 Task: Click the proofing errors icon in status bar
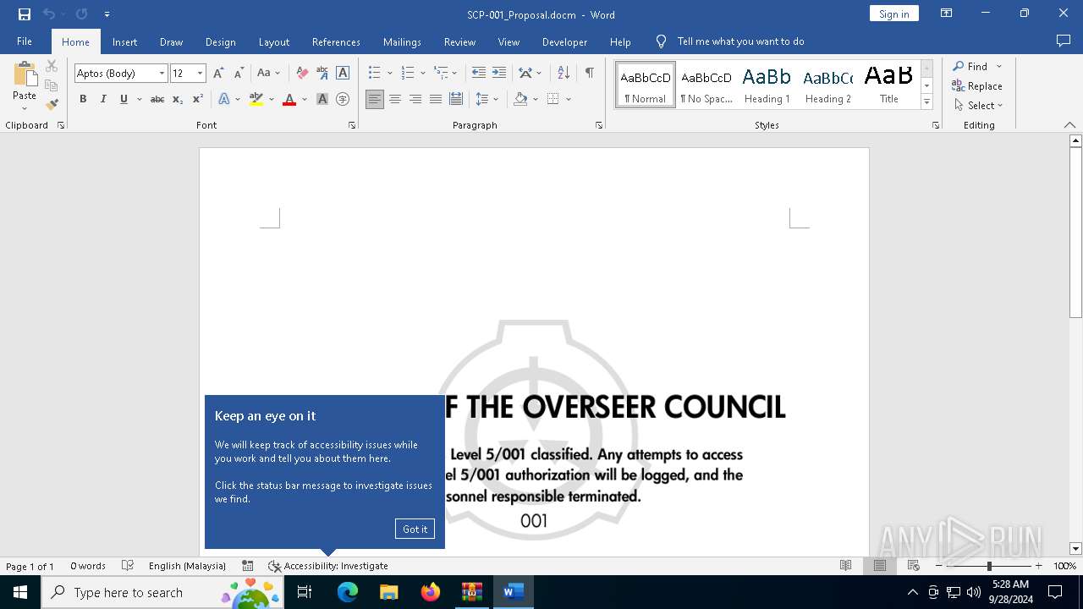tap(128, 566)
